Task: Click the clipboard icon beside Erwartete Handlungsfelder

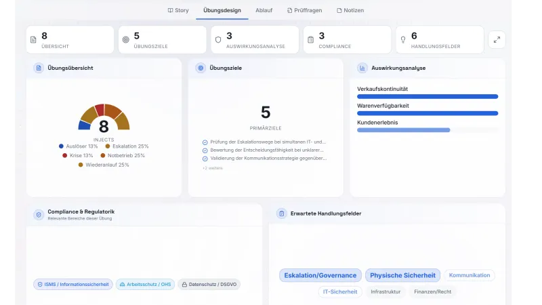Action: (x=282, y=213)
